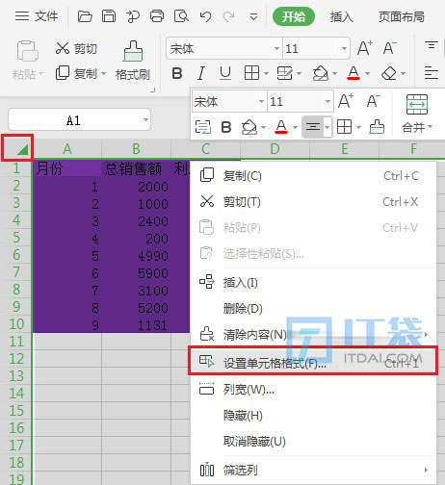Click the 粘贴 paste button in ribbon

click(27, 61)
